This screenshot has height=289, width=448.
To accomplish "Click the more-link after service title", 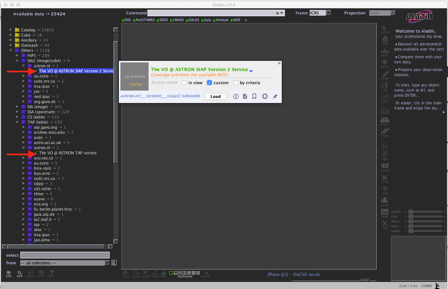I will click(251, 69).
